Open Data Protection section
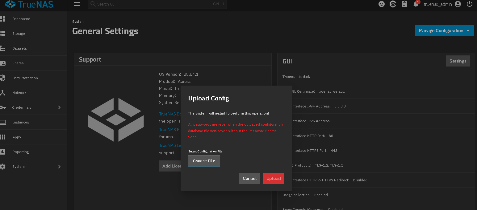Screen dimensions: 477x210 click(x=33, y=78)
